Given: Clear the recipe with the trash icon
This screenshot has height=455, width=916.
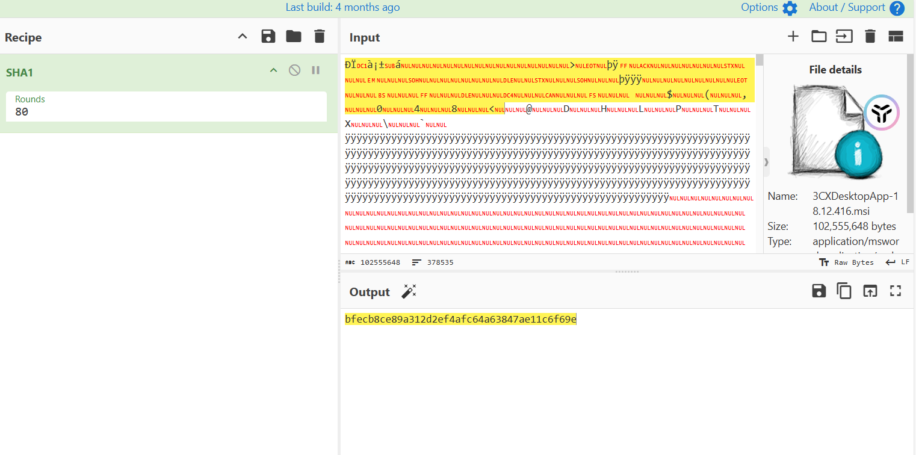Looking at the screenshot, I should 320,37.
